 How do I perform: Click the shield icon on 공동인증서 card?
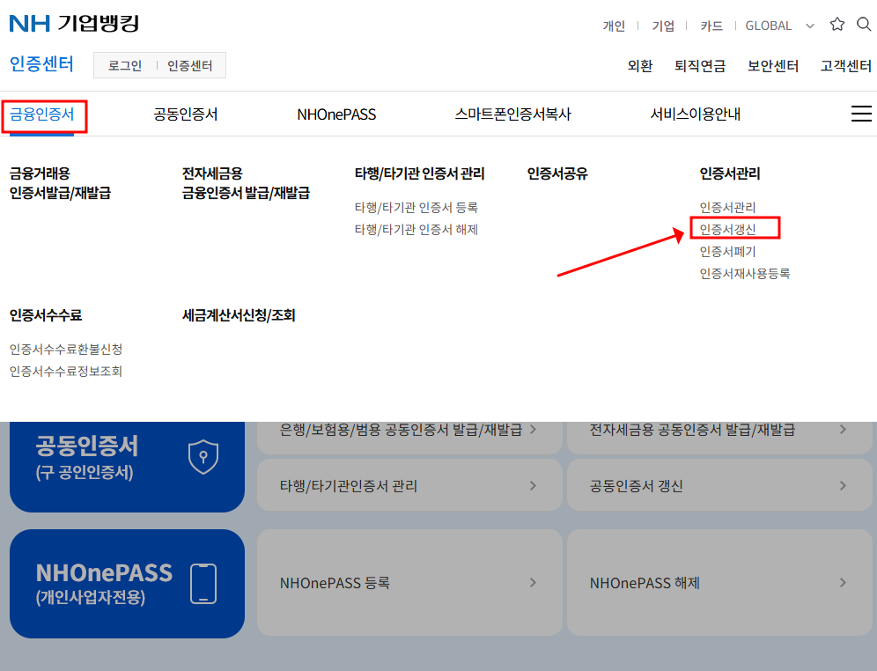[x=203, y=457]
